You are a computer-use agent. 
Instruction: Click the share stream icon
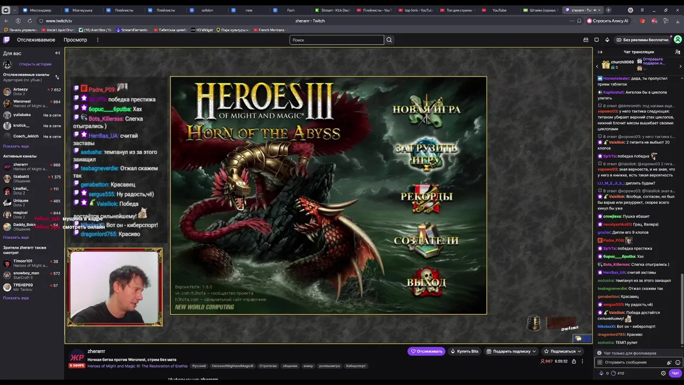click(x=574, y=361)
